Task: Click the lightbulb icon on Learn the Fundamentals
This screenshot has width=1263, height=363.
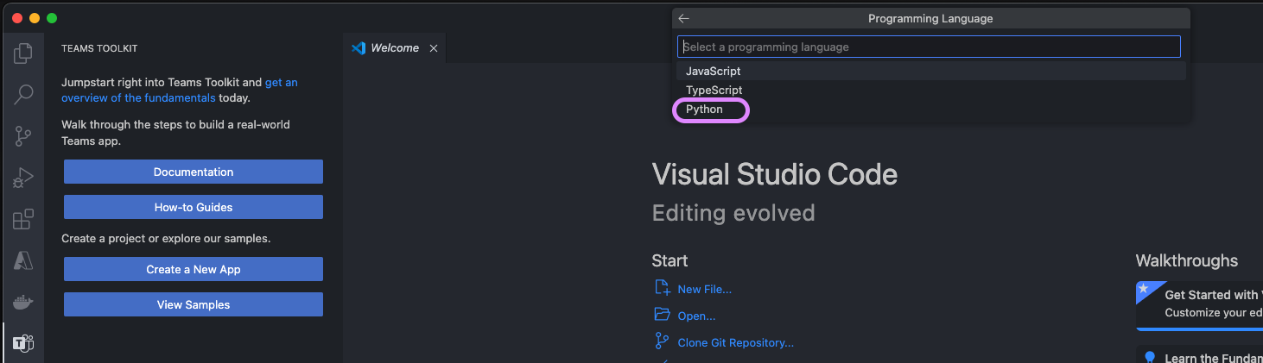Action: [x=1150, y=357]
